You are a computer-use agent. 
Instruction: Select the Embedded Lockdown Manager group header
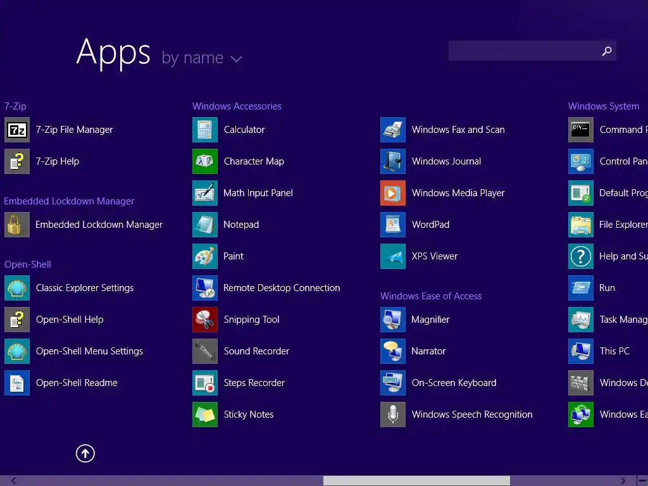click(x=69, y=201)
